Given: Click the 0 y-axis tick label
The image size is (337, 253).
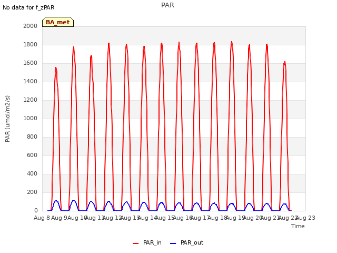Looking at the screenshot, I should (36, 211).
